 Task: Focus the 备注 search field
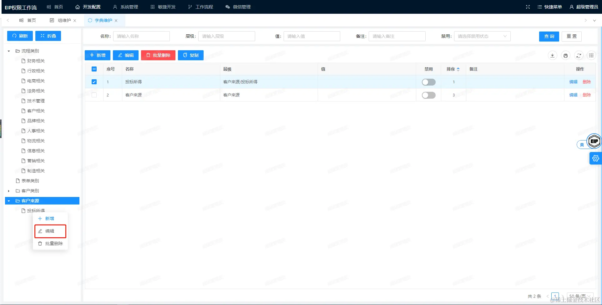coord(397,36)
